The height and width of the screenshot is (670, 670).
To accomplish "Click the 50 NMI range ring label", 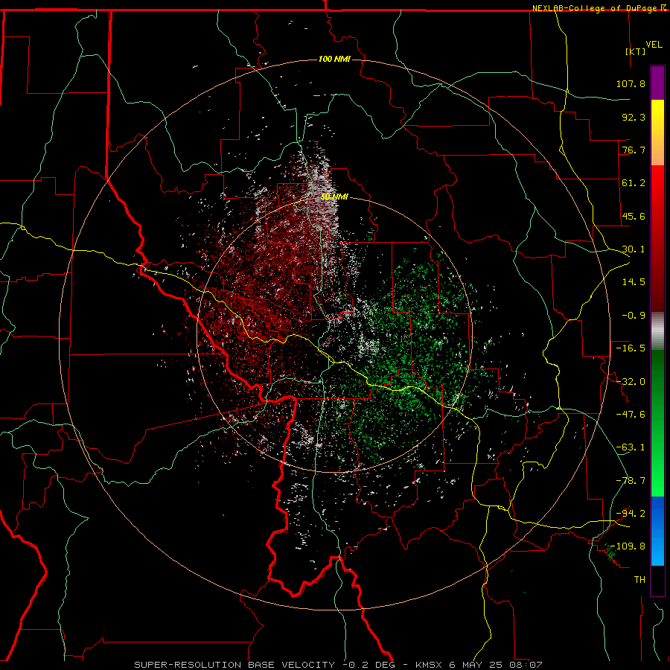I will 334,197.
